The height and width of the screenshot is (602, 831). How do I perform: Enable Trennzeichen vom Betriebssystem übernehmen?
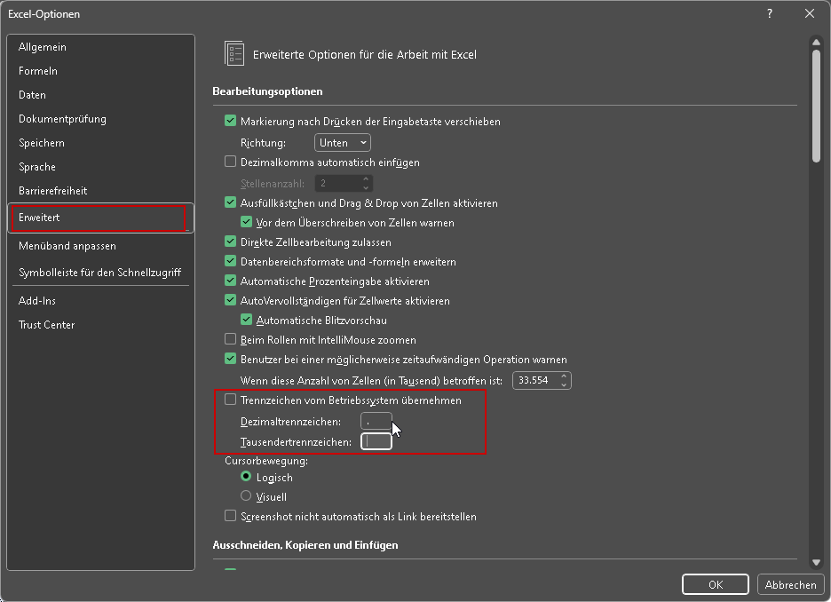click(231, 400)
